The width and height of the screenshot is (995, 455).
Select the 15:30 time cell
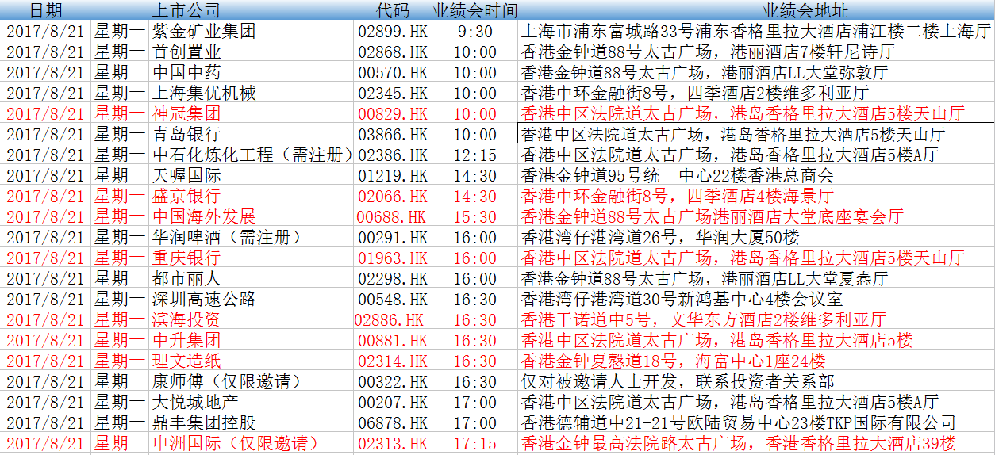pyautogui.click(x=474, y=217)
